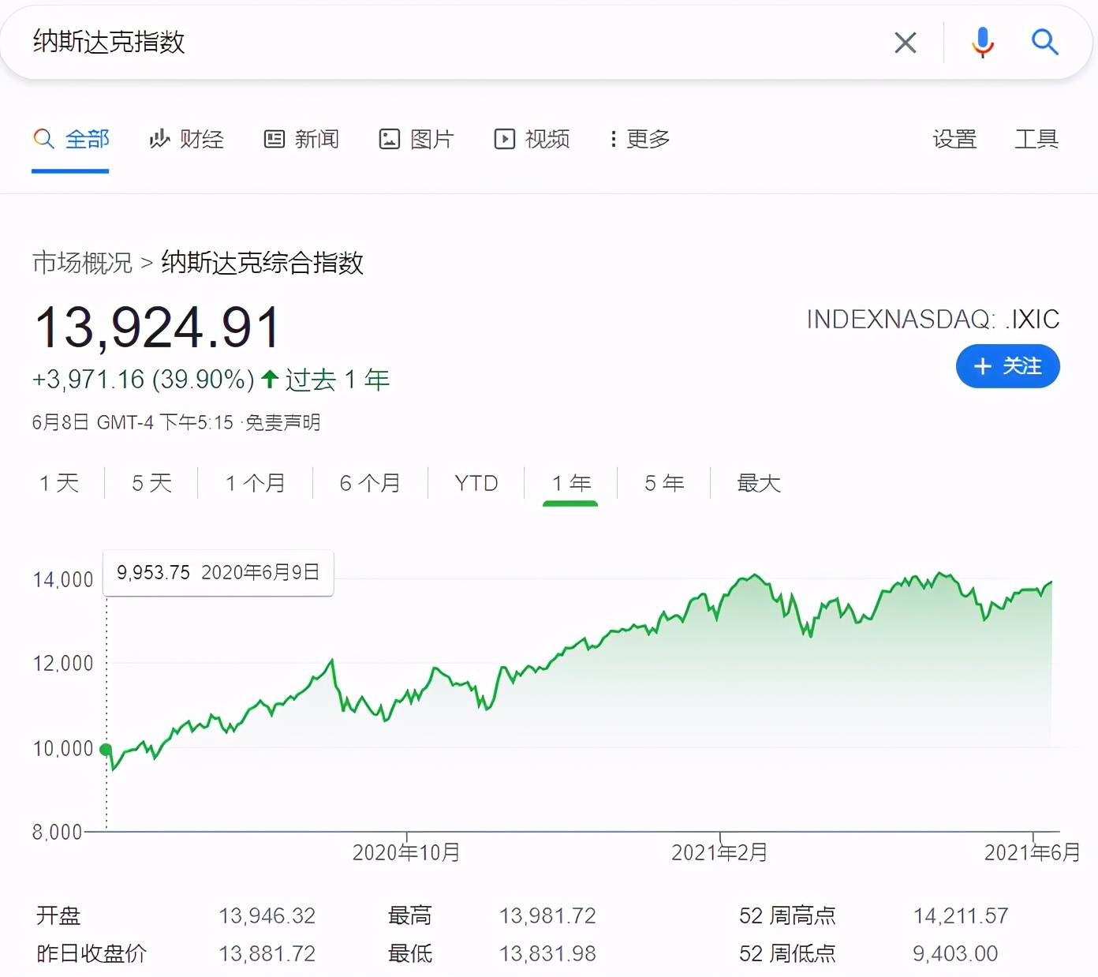
Task: Open 工具 tools link
Action: click(1036, 140)
